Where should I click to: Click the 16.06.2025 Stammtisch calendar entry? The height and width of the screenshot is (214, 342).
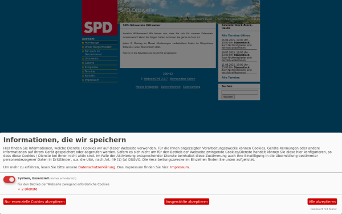(x=239, y=44)
